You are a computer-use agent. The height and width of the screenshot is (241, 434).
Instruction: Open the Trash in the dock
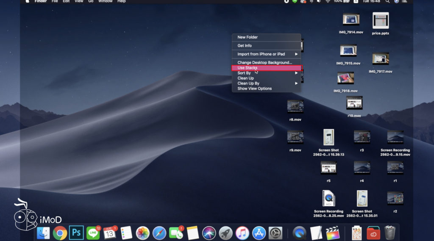390,233
